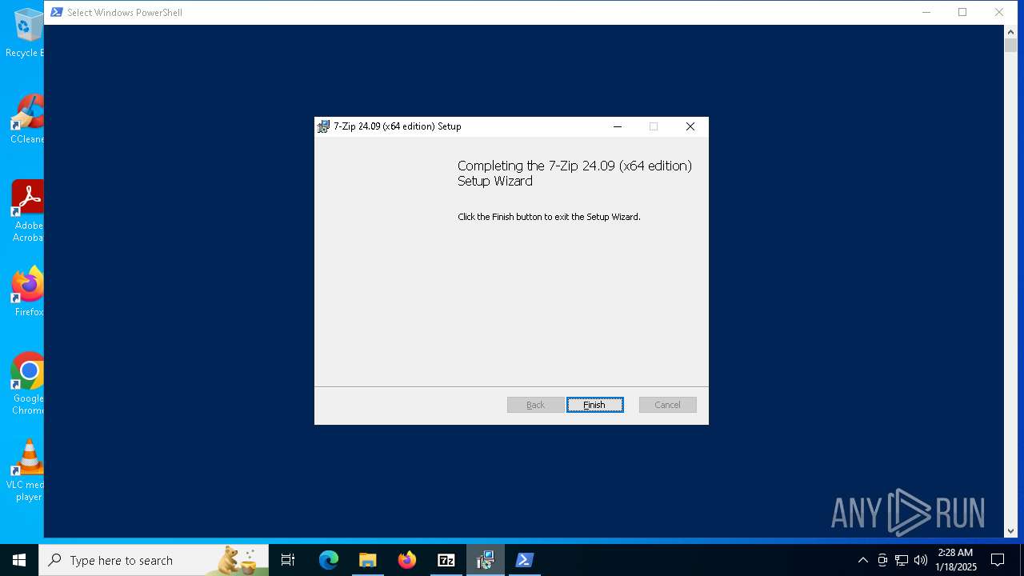The image size is (1024, 576).
Task: Close the 7-Zip Setup dialog
Action: 690,126
